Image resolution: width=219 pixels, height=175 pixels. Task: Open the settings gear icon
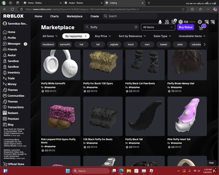(200, 22)
